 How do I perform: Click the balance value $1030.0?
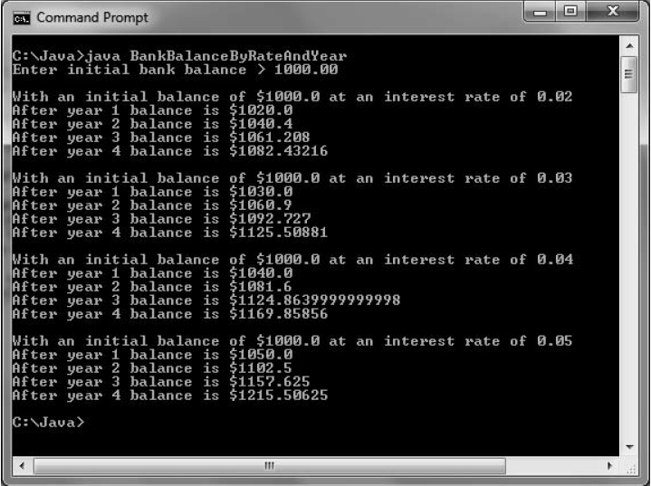(261, 192)
